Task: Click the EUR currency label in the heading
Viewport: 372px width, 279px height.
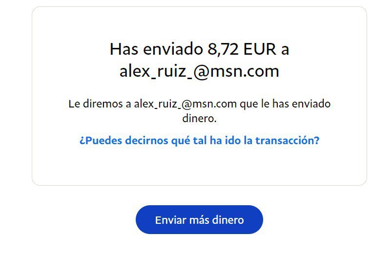Action: pos(260,49)
